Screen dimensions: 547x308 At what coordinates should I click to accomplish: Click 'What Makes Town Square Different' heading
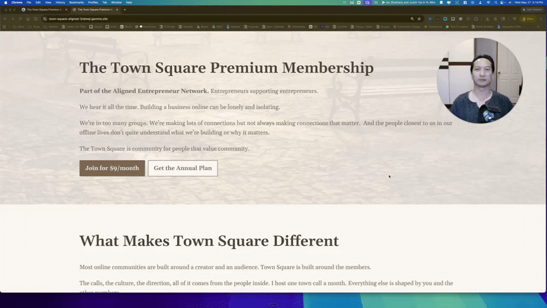[x=209, y=241]
